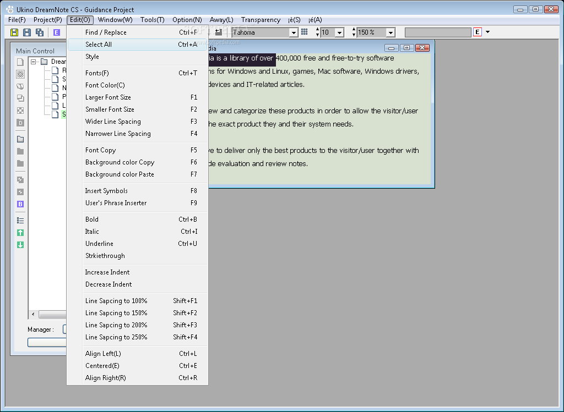Click the yellow save floppy icon
The height and width of the screenshot is (412, 564).
14,32
